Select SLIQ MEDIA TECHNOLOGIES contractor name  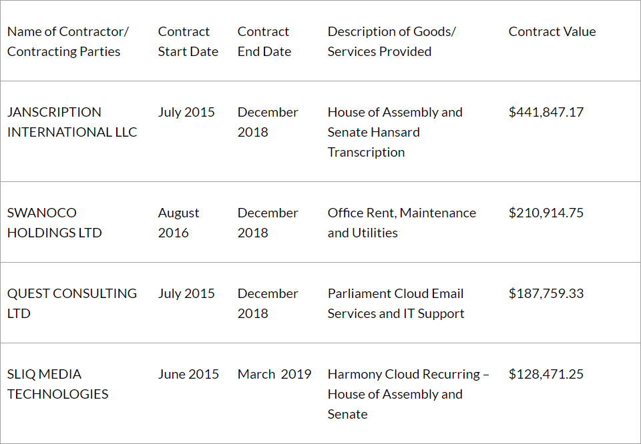coord(57,384)
